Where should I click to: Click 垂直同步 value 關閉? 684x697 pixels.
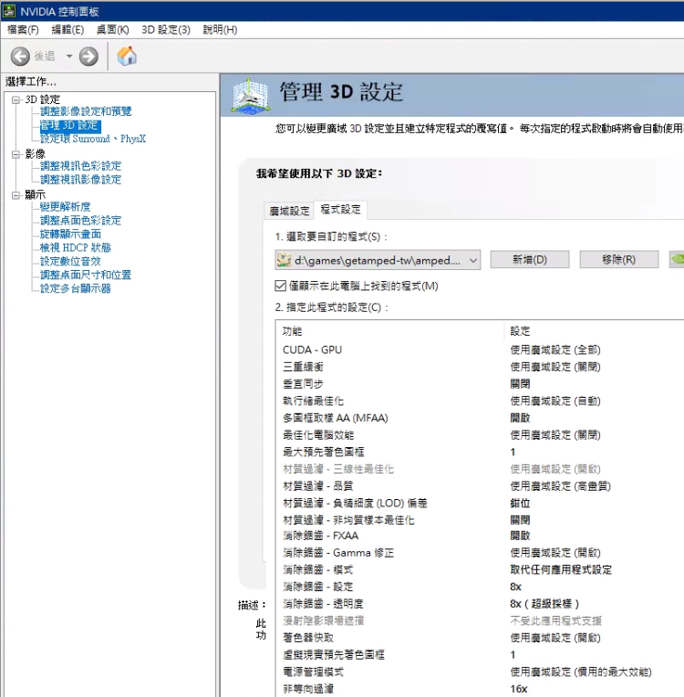point(520,384)
